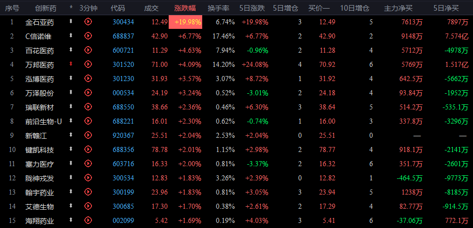Click the marker icon beside 泓博医药
The image size is (473, 228).
click(x=71, y=78)
